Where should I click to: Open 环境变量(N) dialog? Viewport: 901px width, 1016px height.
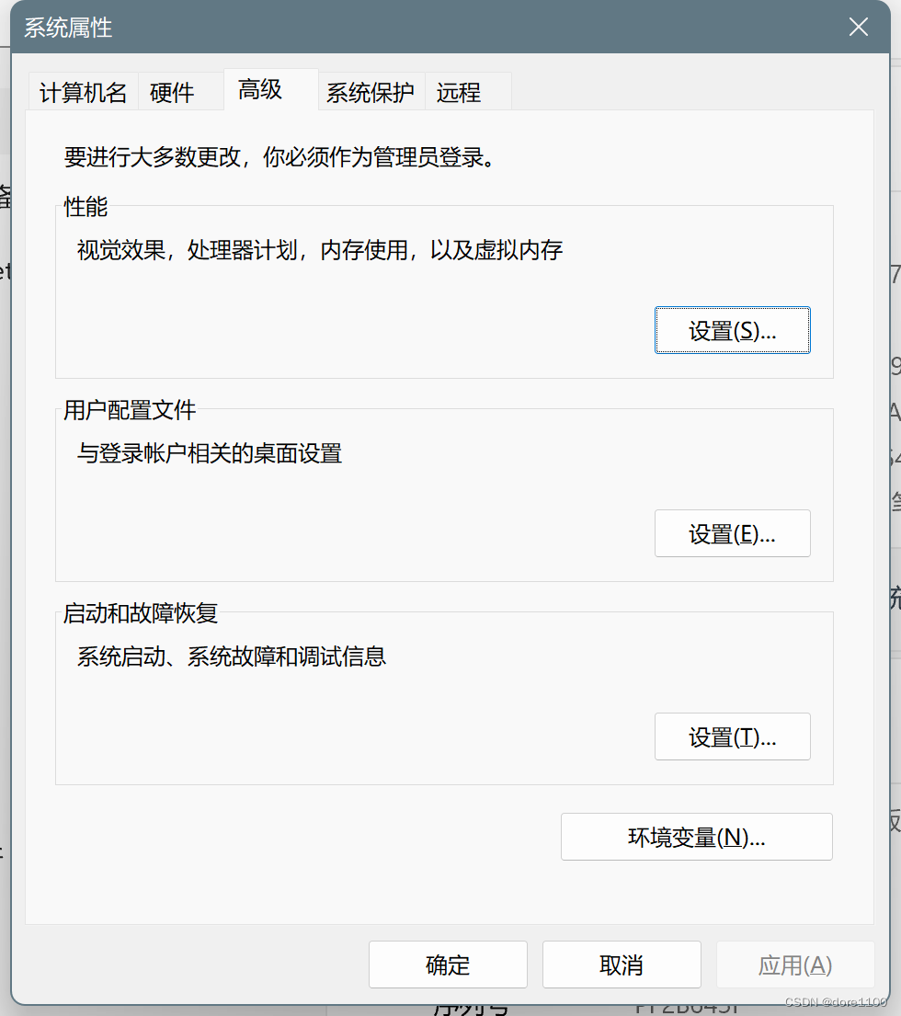696,837
